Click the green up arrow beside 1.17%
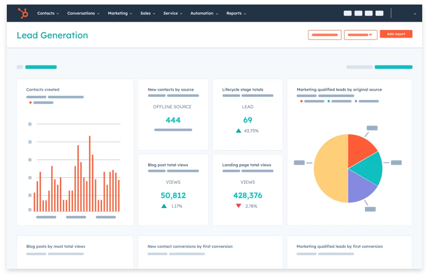The width and height of the screenshot is (429, 278). 164,206
